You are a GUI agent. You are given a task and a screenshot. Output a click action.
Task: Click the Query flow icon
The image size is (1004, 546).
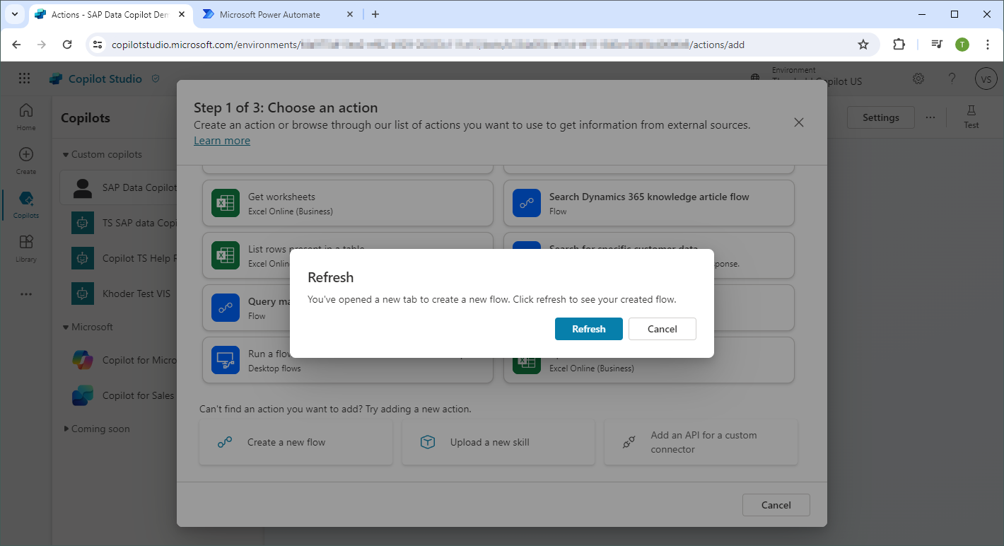pyautogui.click(x=226, y=308)
